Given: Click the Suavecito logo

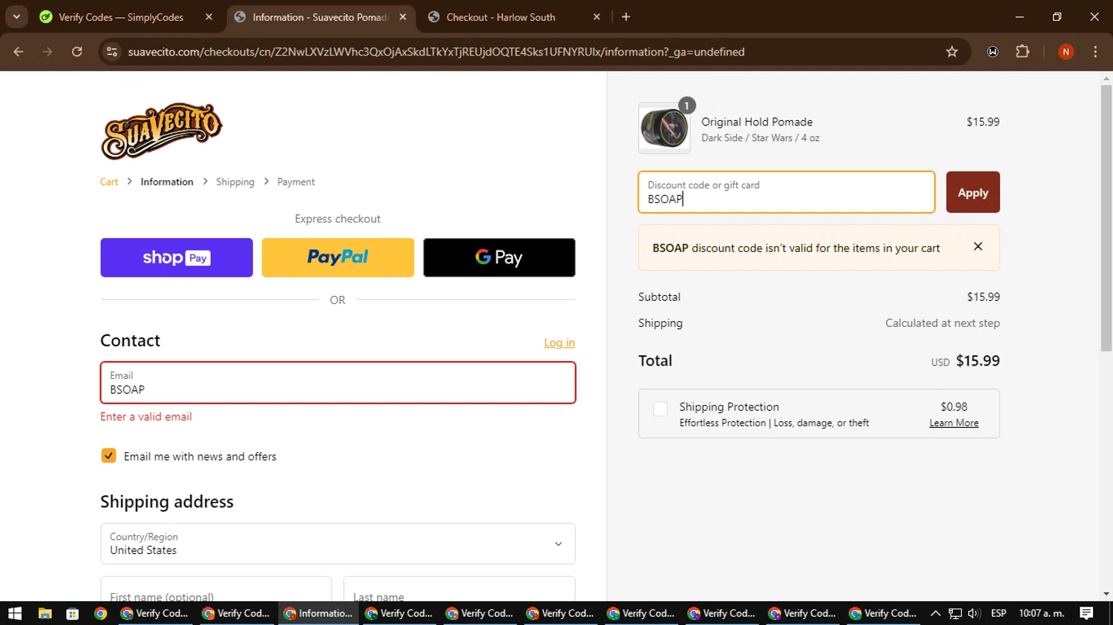Looking at the screenshot, I should (x=162, y=131).
